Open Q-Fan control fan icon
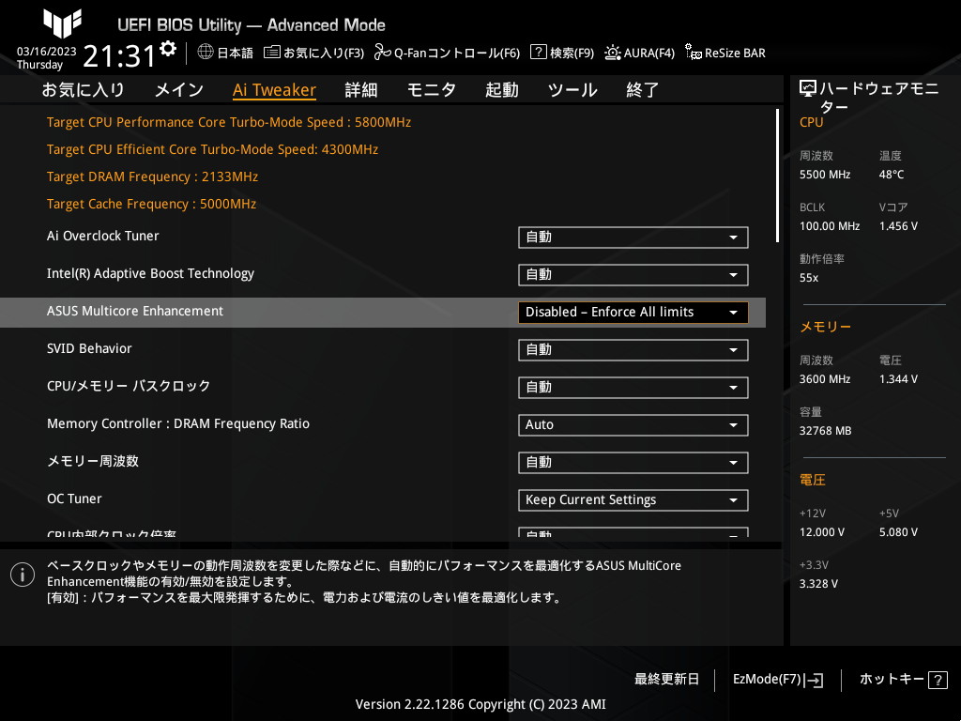This screenshot has width=961, height=721. point(383,53)
